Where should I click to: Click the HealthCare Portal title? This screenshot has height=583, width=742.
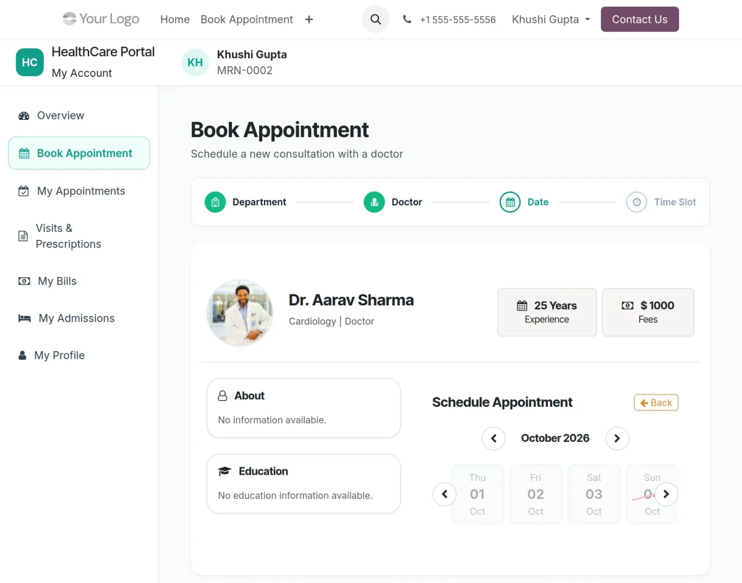103,52
